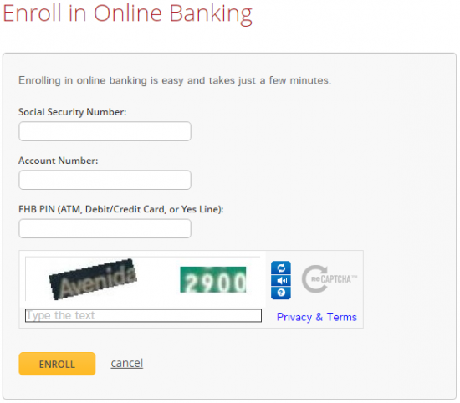Click the 'Avenida' CAPTCHA word image
The image size is (460, 403).
pyautogui.click(x=93, y=279)
